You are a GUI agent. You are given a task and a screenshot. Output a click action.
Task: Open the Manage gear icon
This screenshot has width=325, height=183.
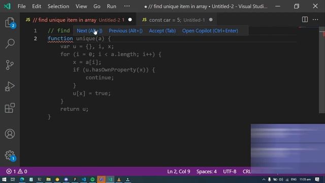tap(10, 156)
